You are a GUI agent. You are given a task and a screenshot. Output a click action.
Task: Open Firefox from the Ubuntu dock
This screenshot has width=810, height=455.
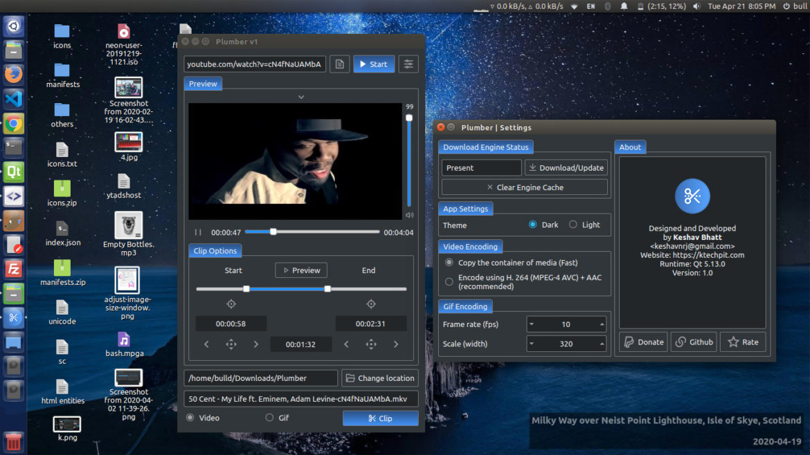[13, 74]
